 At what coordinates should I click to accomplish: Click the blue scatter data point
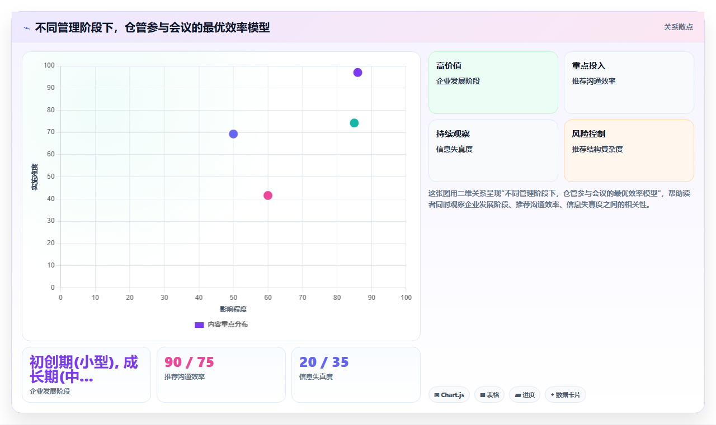pyautogui.click(x=233, y=134)
